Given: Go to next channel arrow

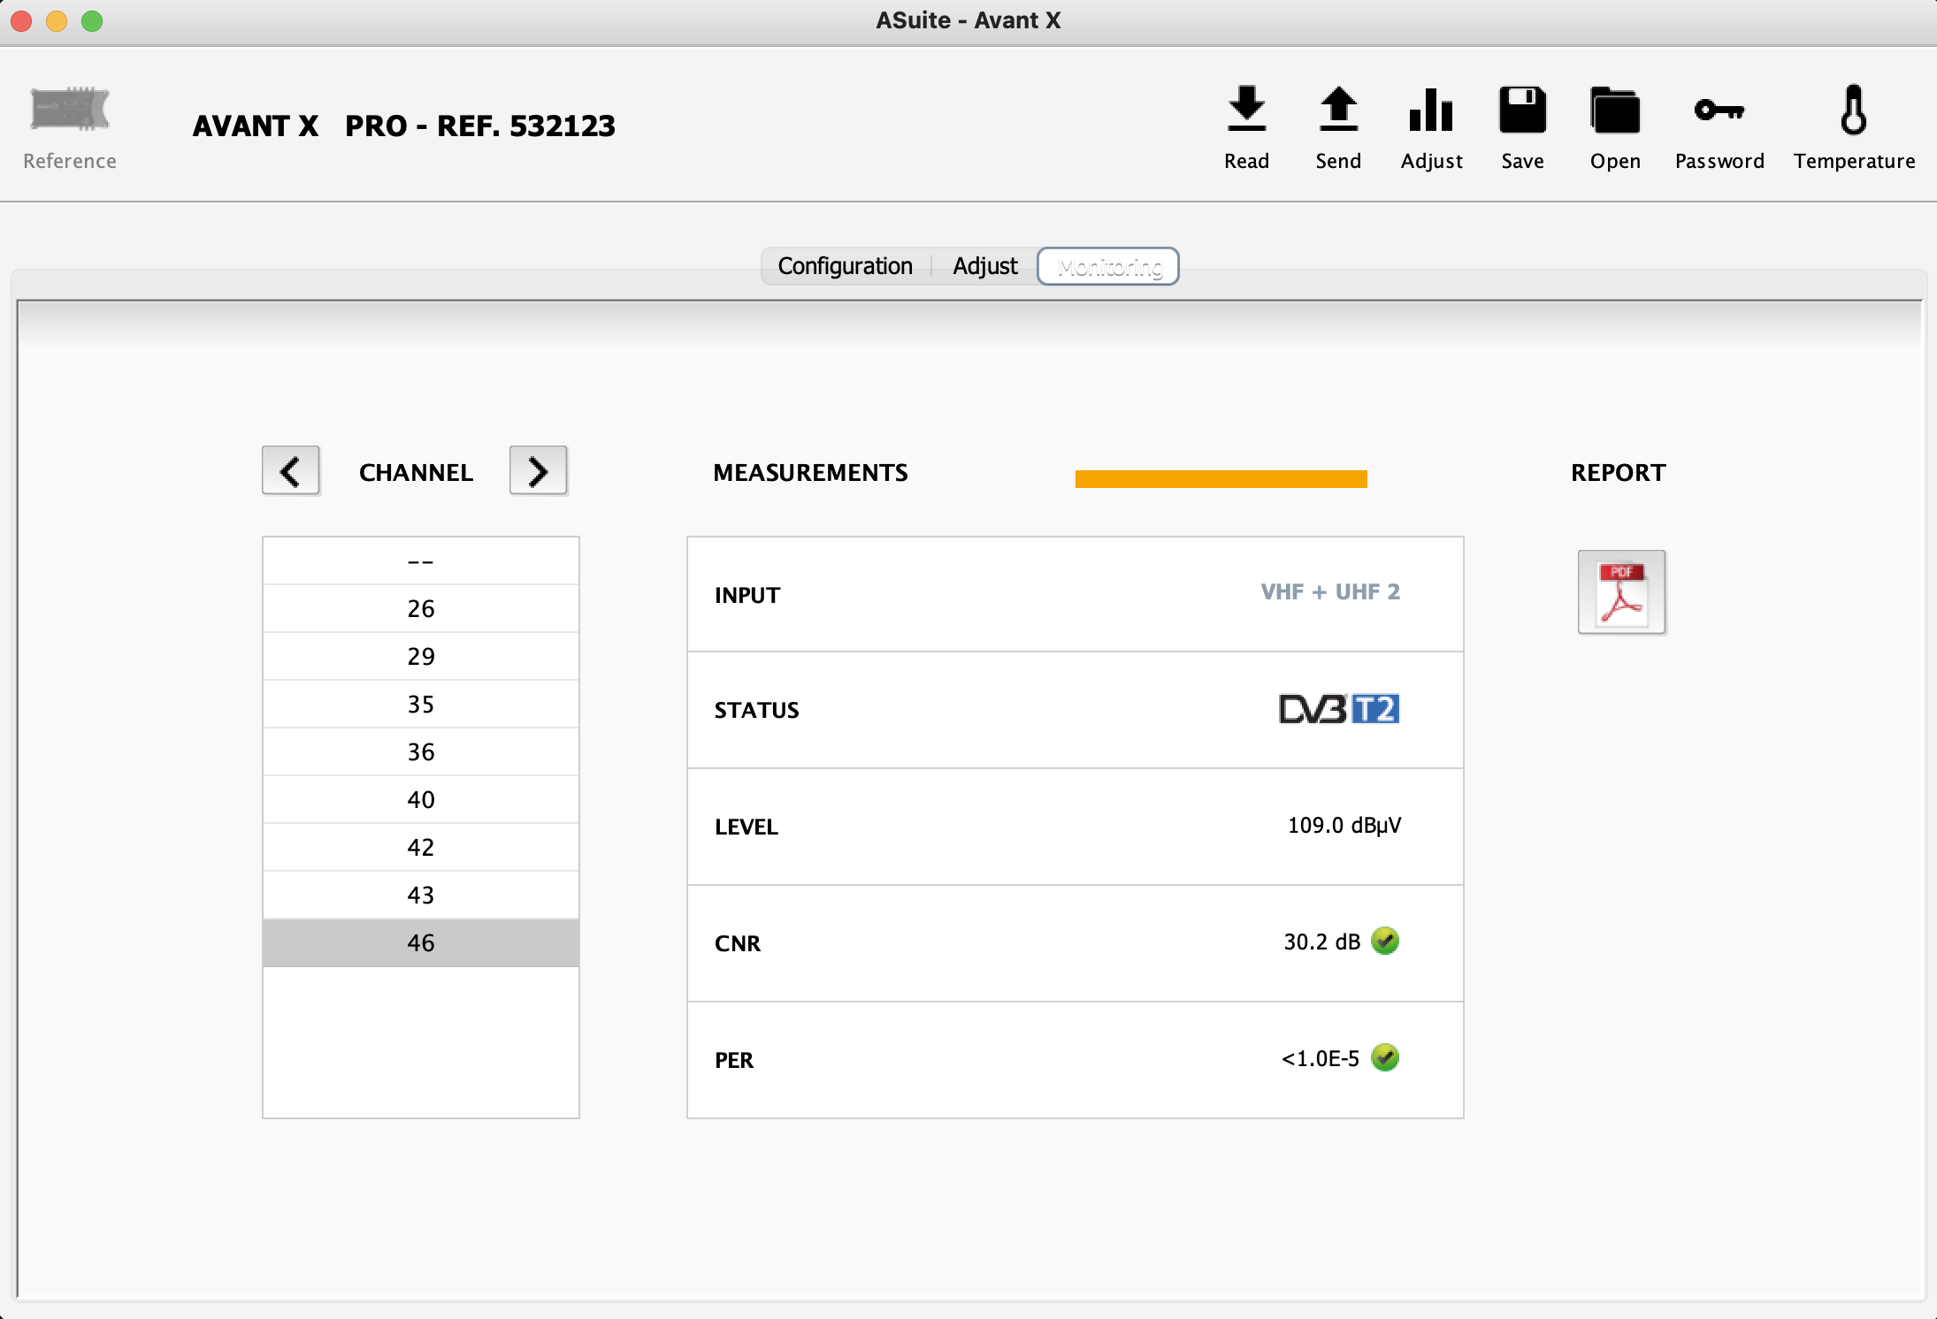Looking at the screenshot, I should (538, 471).
